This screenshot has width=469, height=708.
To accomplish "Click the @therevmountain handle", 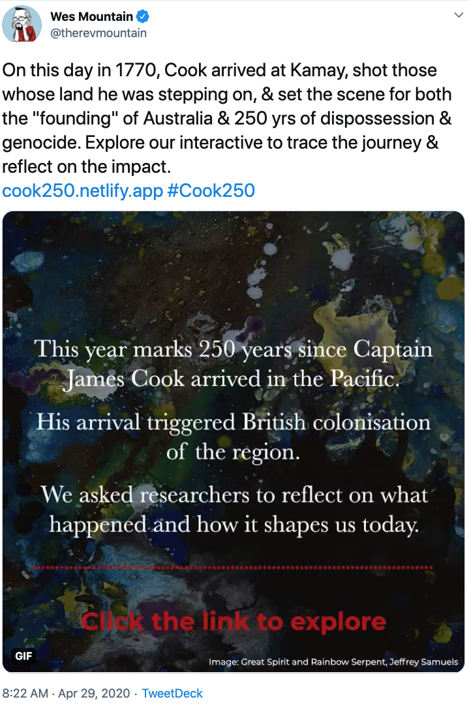I will (x=98, y=33).
